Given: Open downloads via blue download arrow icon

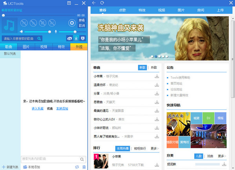Looking at the screenshot, I should tap(76, 39).
